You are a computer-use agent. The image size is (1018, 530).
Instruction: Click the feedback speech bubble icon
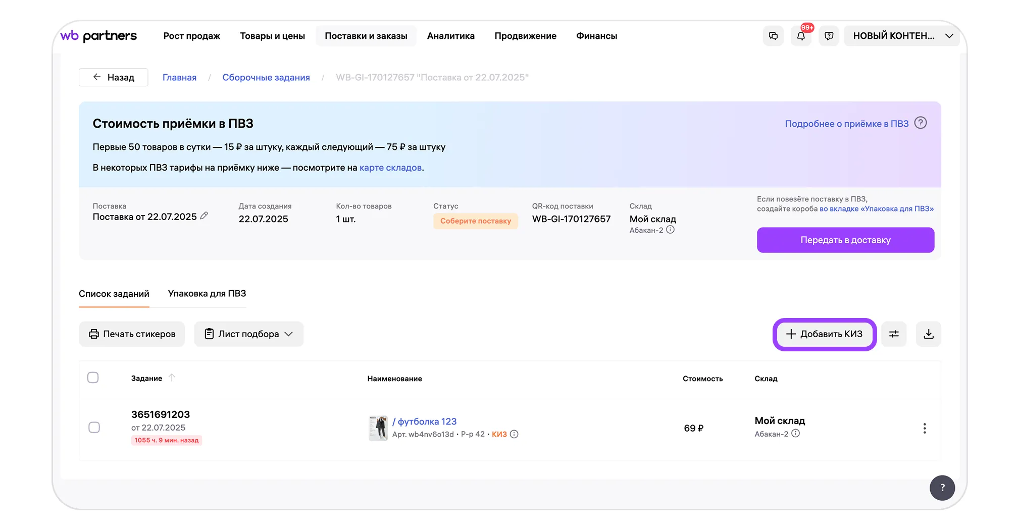click(829, 36)
